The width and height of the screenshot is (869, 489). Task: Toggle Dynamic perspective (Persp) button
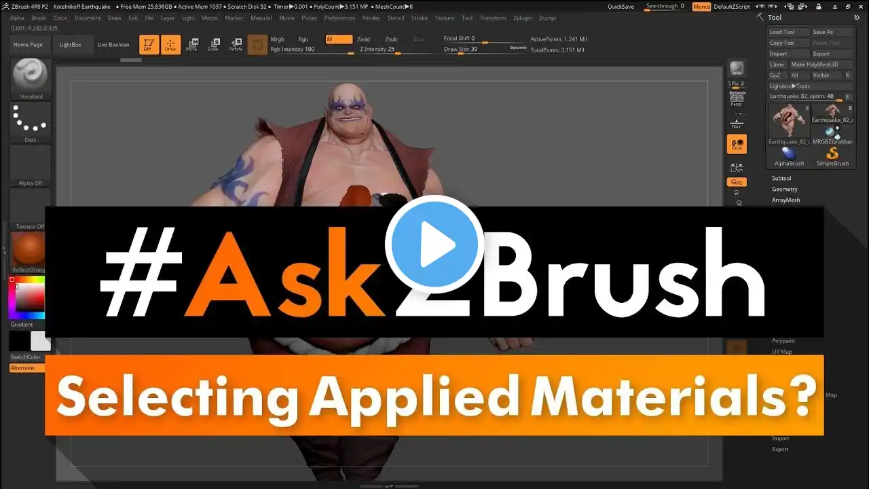click(x=736, y=98)
